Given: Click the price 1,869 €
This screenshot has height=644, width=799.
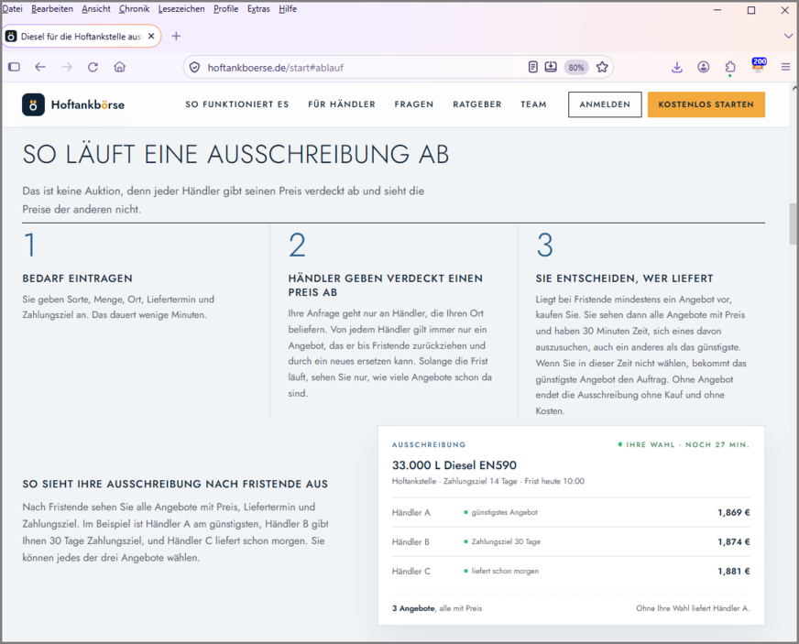Looking at the screenshot, I should (x=734, y=513).
